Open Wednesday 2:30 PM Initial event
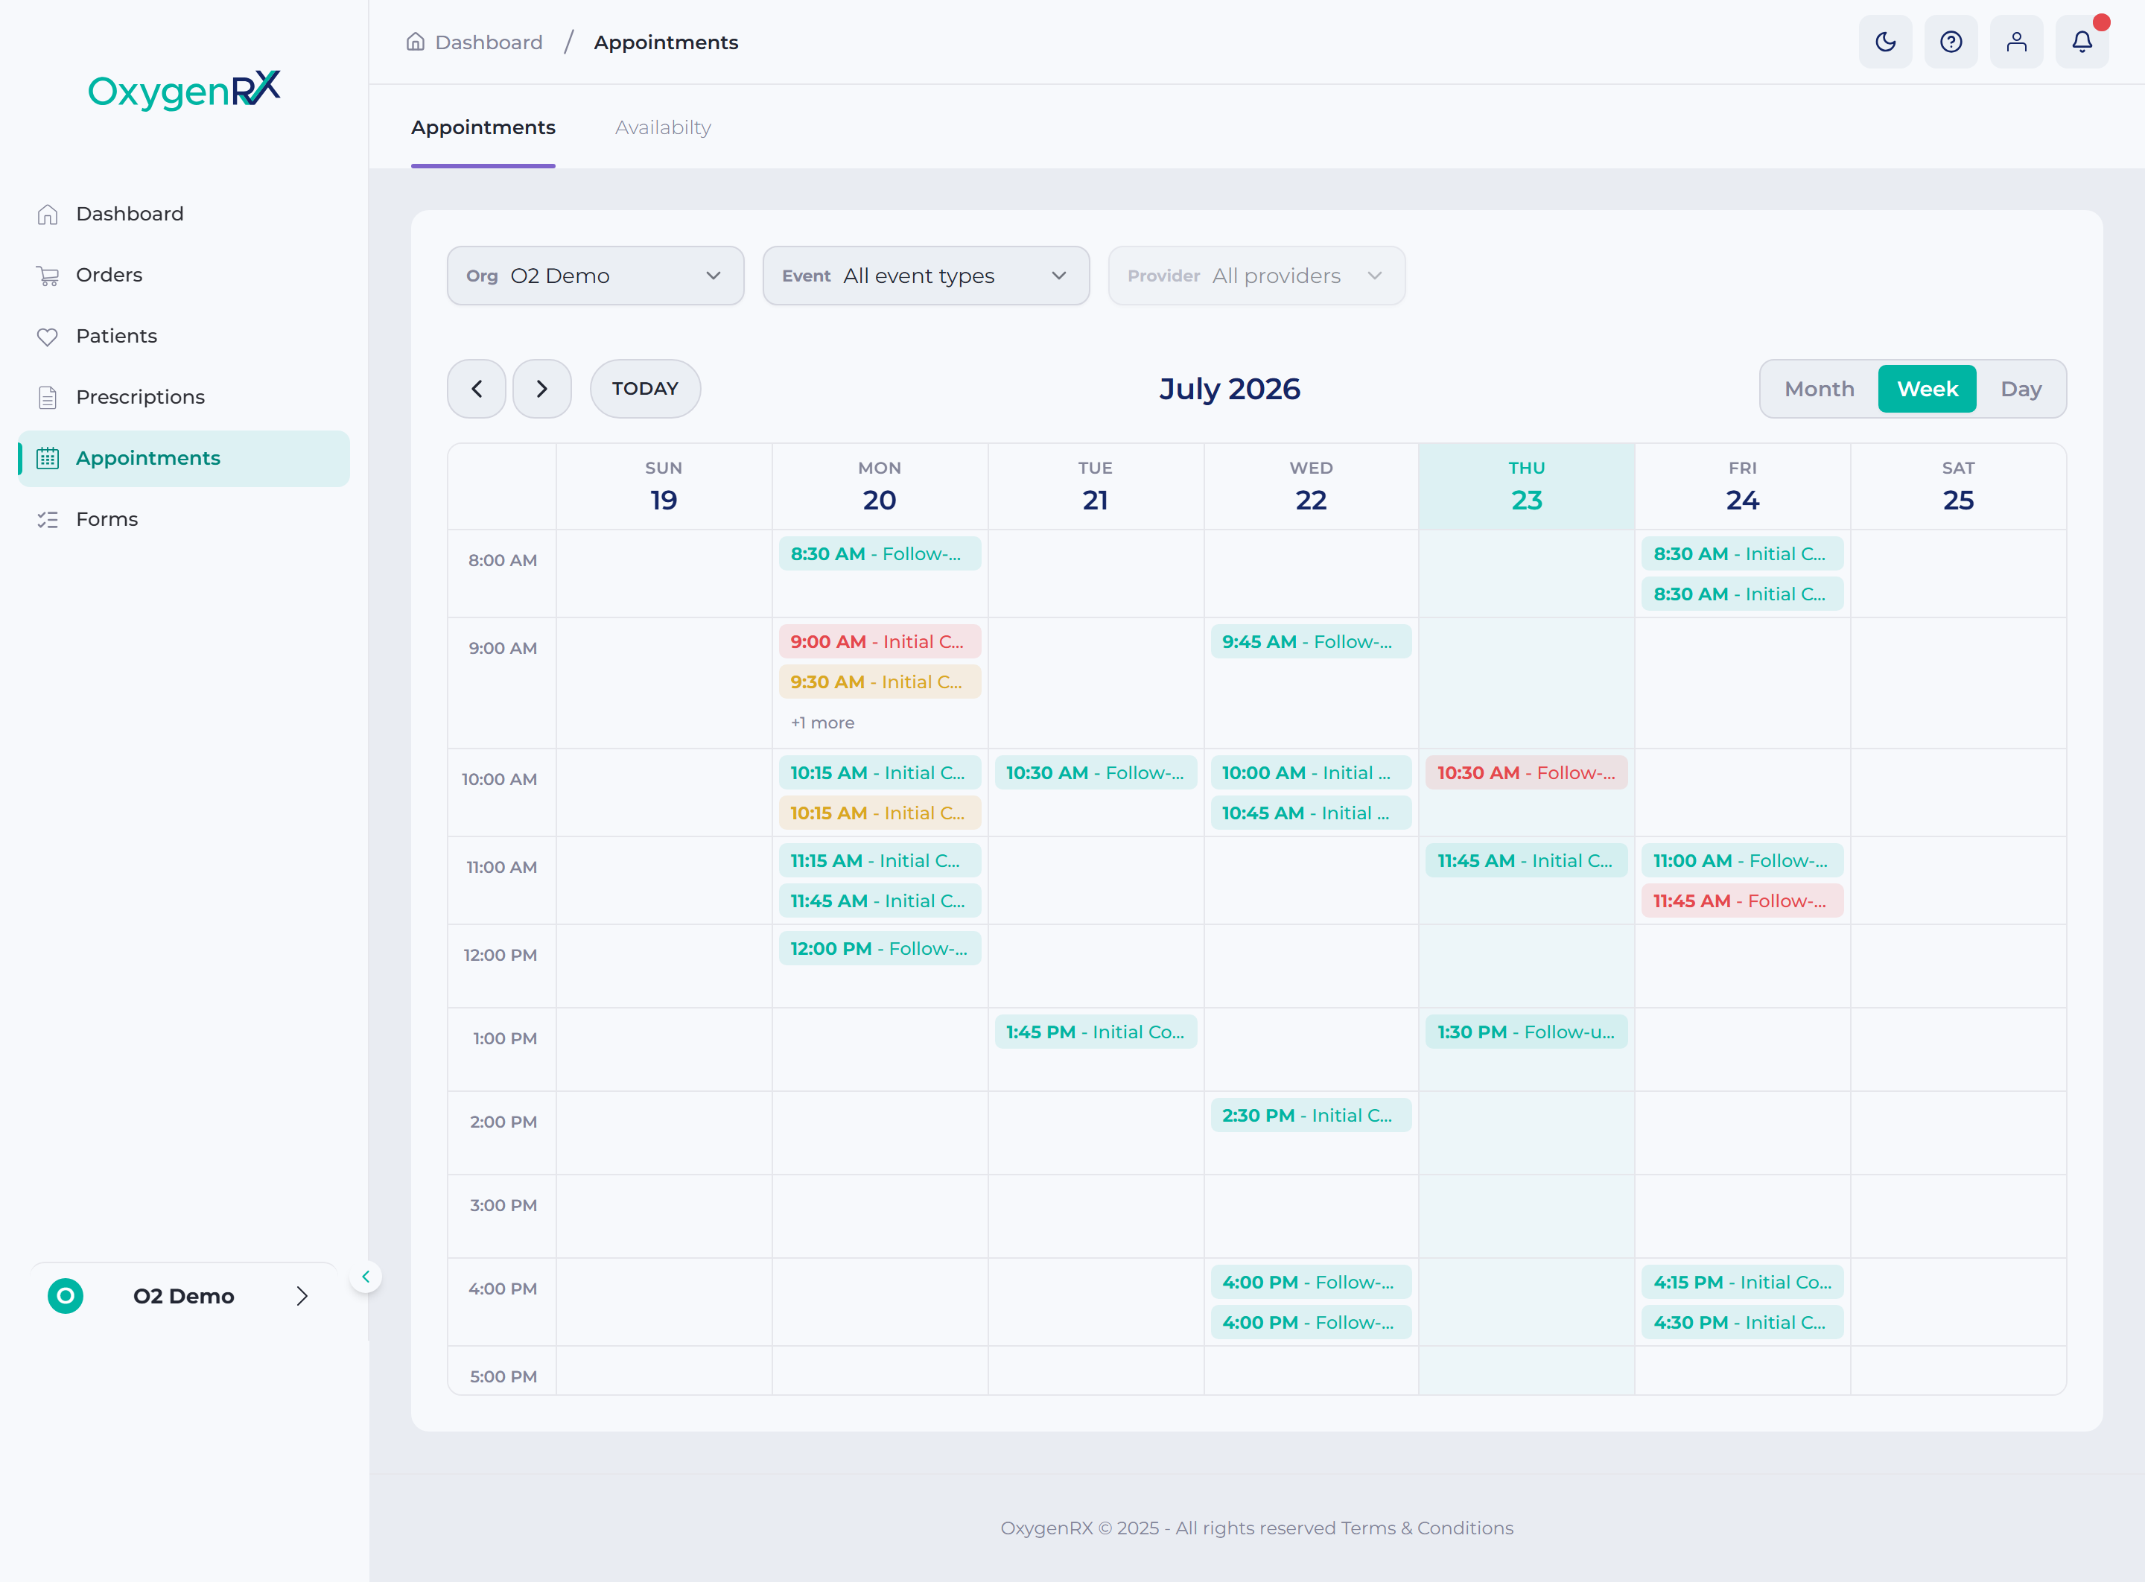This screenshot has height=1582, width=2145. [x=1311, y=1116]
